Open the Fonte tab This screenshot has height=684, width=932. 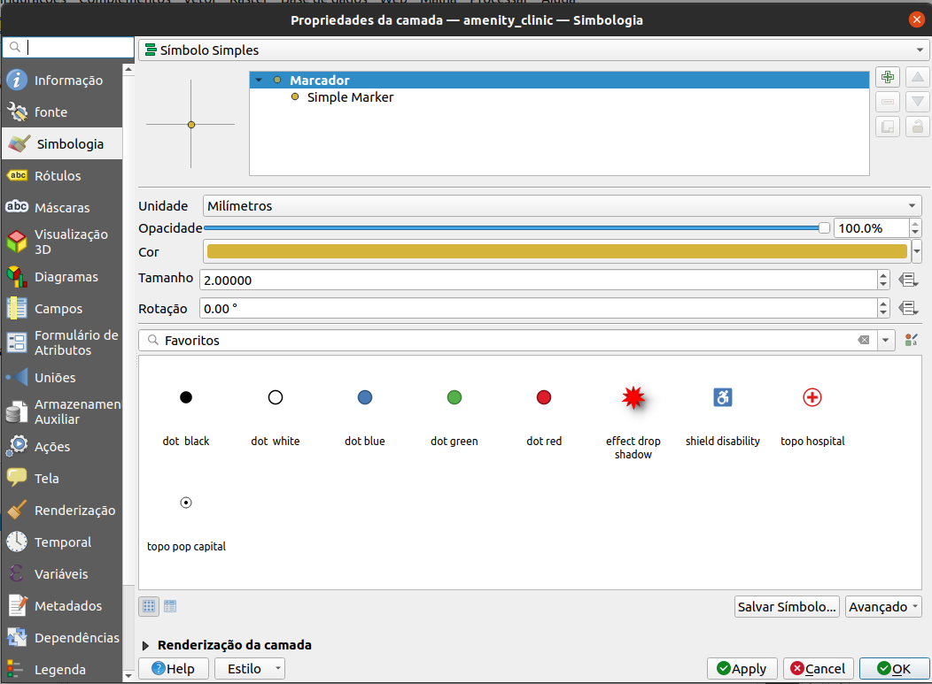click(62, 111)
